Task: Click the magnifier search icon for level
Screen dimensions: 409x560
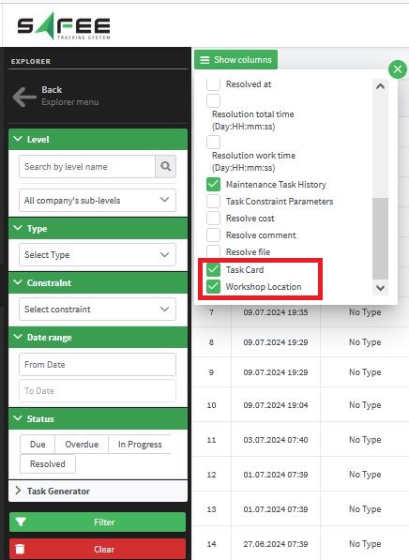Action: click(x=165, y=166)
